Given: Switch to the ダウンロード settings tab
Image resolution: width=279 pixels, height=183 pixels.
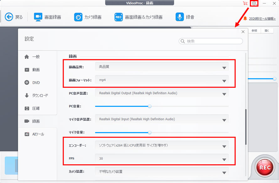Looking at the screenshot, I should point(38,95).
